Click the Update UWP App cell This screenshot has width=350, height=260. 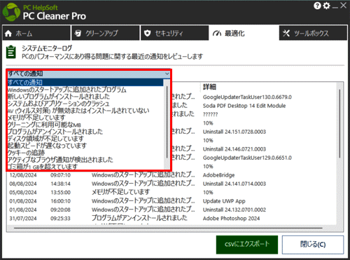224,201
